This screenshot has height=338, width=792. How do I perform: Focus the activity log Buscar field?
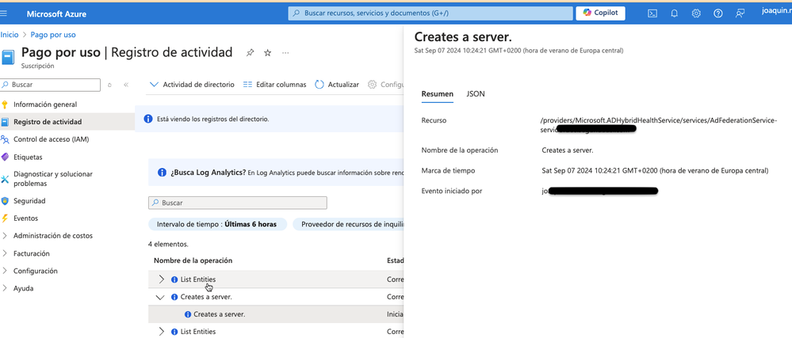237,203
